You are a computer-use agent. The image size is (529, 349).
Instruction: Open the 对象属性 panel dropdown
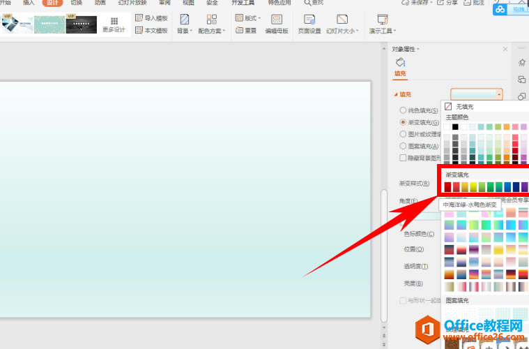[x=418, y=50]
